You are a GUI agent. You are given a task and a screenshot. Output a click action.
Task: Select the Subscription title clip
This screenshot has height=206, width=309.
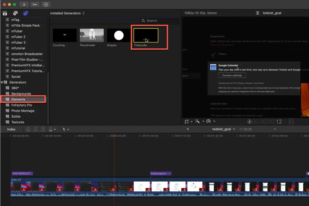tap(161, 174)
